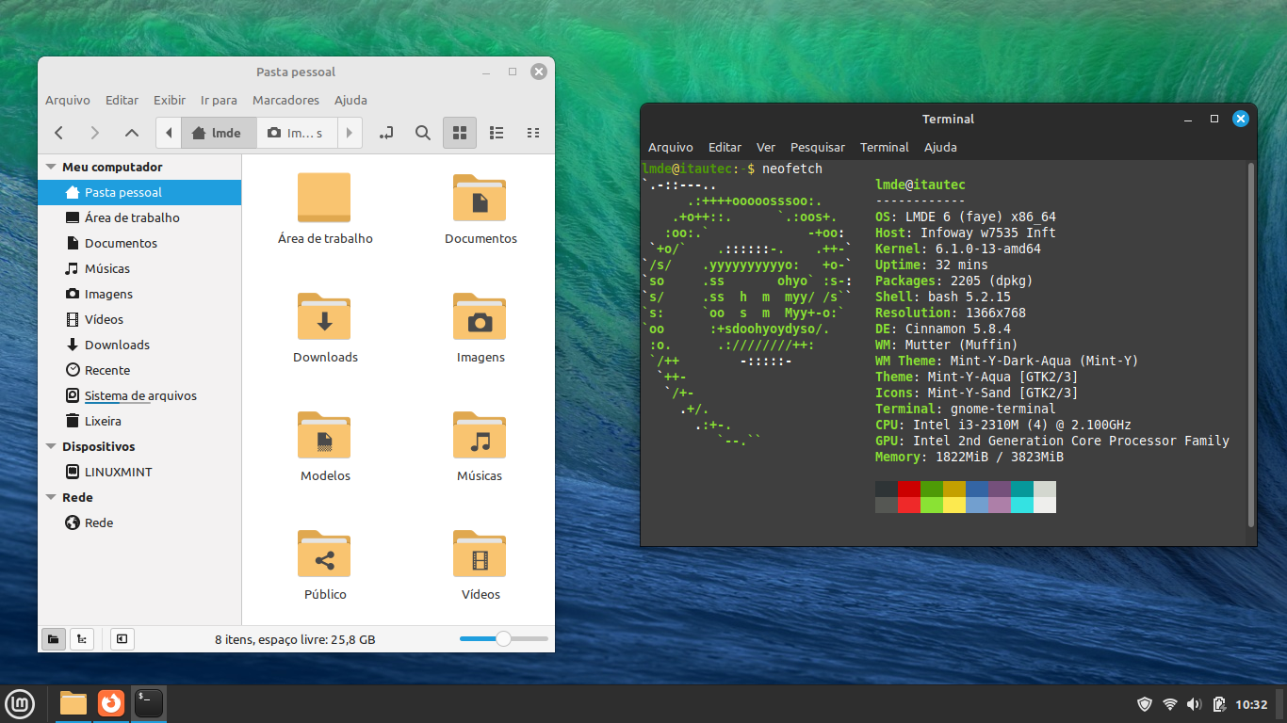Toggle location entry path button
This screenshot has height=723, width=1287.
click(386, 133)
